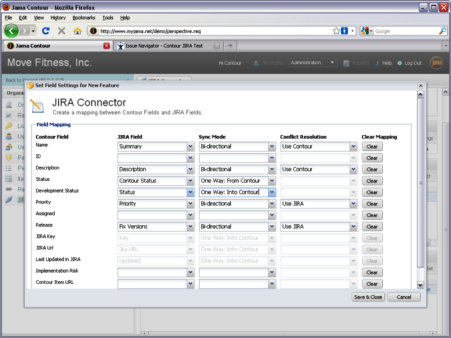
Task: Click the dialog scrollbar up arrow
Action: tap(421, 95)
